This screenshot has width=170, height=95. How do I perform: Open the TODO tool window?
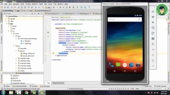7,86
